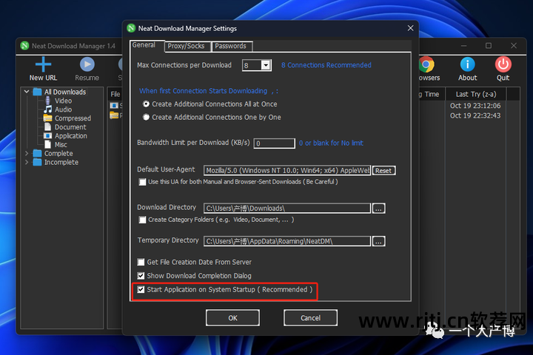This screenshot has height=355, width=533.
Task: Enable Create Category Folders checkbox
Action: point(142,220)
